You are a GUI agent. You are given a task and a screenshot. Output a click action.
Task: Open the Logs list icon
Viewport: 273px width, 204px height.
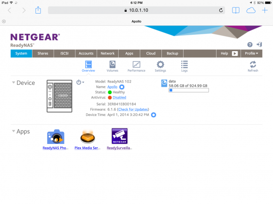click(x=185, y=64)
